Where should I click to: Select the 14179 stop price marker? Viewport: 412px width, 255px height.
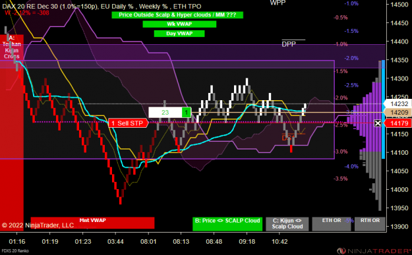coord(397,123)
